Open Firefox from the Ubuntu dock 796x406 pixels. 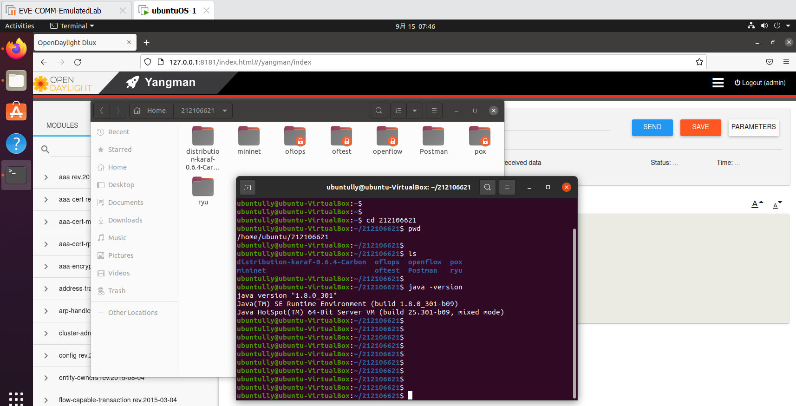tap(16, 49)
